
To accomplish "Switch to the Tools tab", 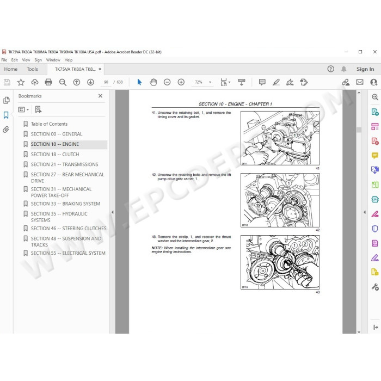I will pyautogui.click(x=32, y=69).
